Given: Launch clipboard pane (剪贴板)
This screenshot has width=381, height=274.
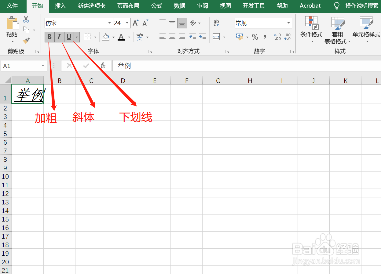Looking at the screenshot, I should 37,52.
